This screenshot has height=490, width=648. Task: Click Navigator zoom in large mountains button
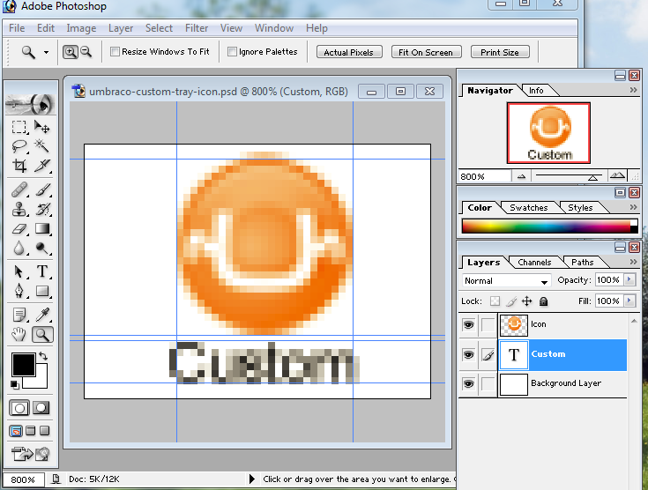(617, 176)
